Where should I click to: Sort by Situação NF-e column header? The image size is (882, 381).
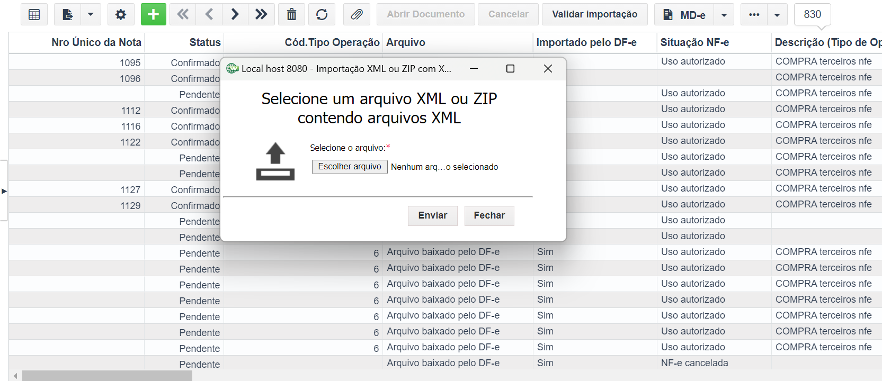tap(714, 42)
